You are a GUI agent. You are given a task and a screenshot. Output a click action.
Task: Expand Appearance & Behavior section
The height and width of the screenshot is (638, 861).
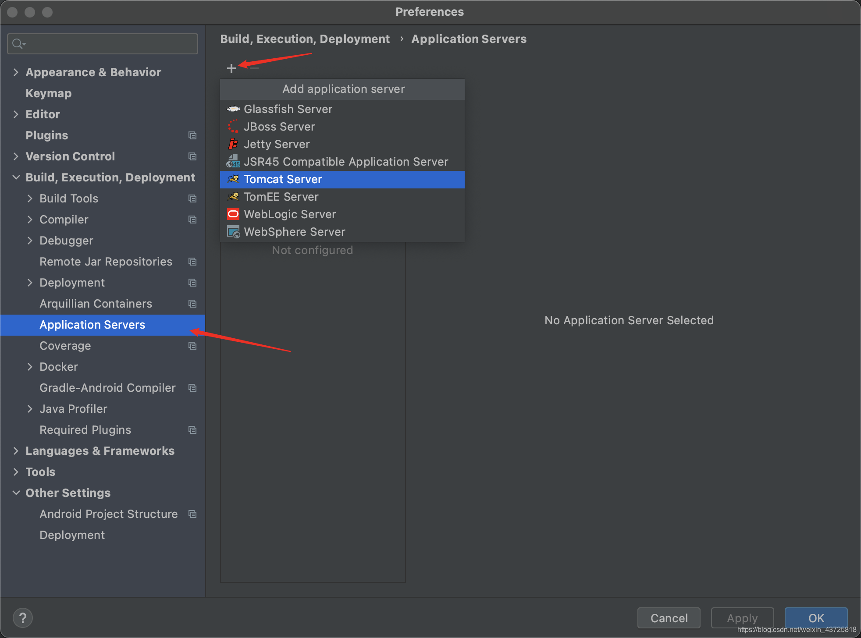[x=16, y=72]
